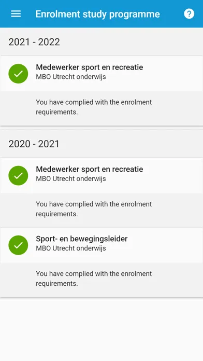Tap the 2021 - 2022 year heading
The width and height of the screenshot is (203, 361).
click(x=34, y=42)
